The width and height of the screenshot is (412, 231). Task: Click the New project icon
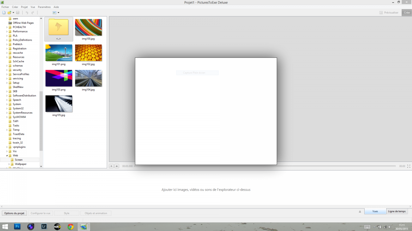click(4, 13)
